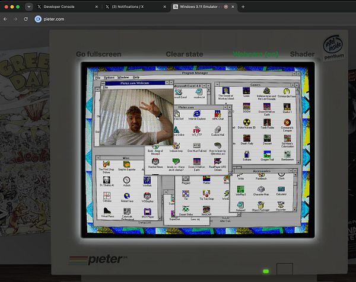Launch the Pegged game icon
356x282 pixels.
point(186,180)
